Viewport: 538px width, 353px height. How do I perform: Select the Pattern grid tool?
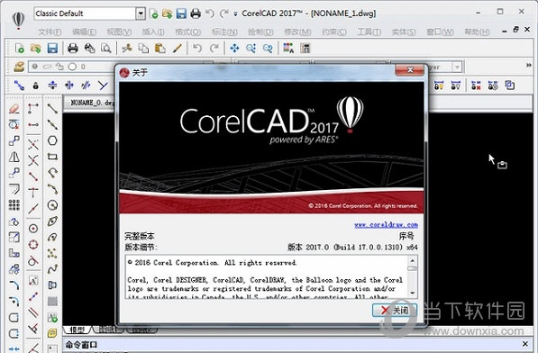tap(14, 205)
